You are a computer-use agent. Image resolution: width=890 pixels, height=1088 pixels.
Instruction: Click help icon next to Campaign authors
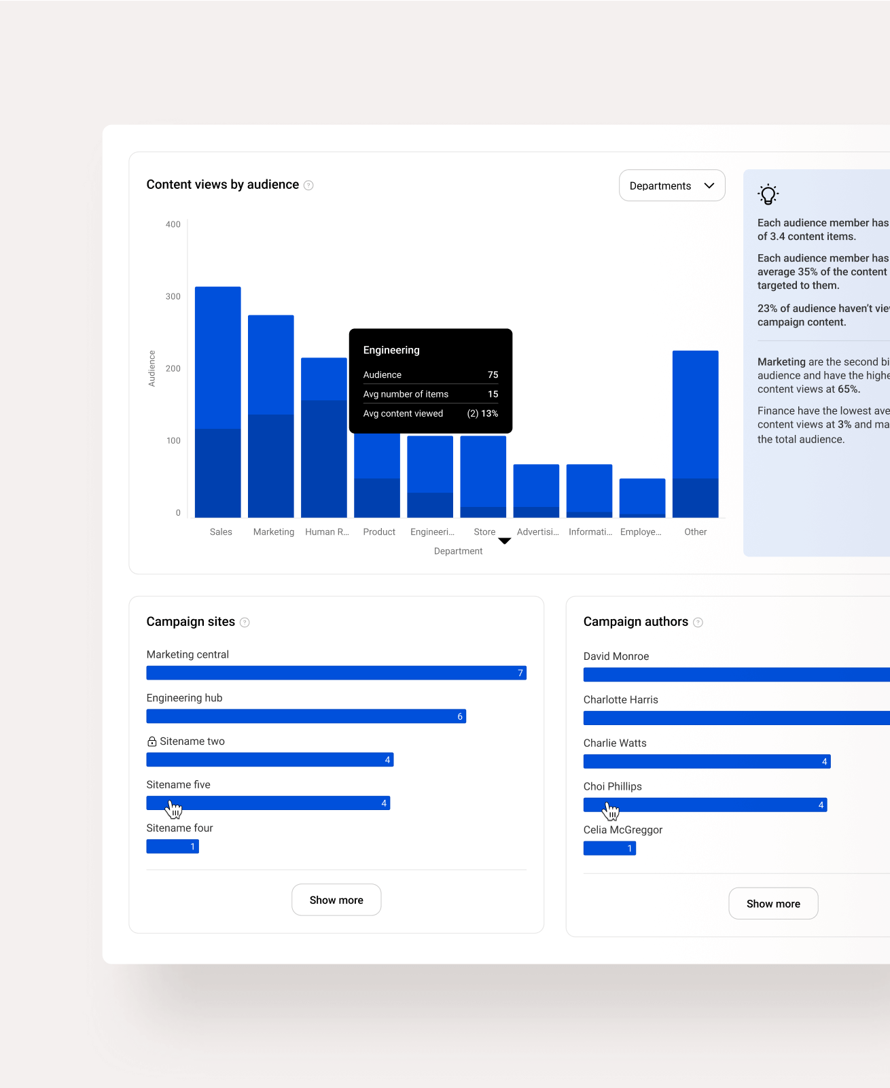pos(698,622)
